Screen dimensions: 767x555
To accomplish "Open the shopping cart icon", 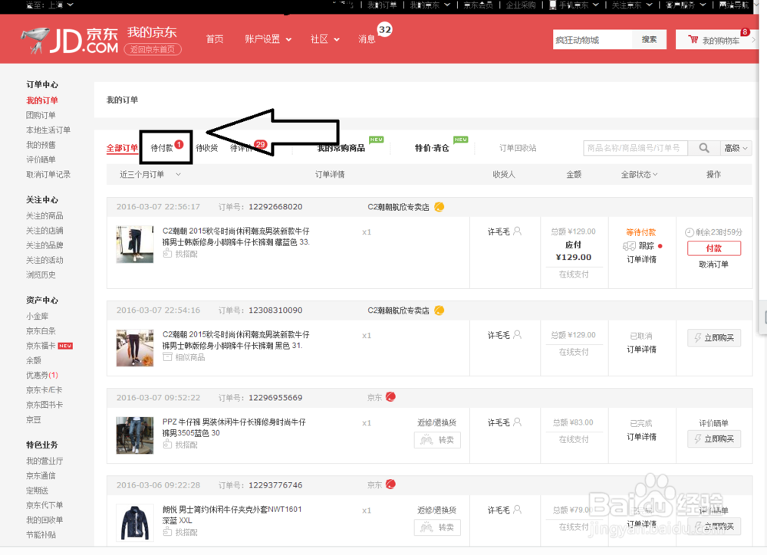I will [693, 40].
